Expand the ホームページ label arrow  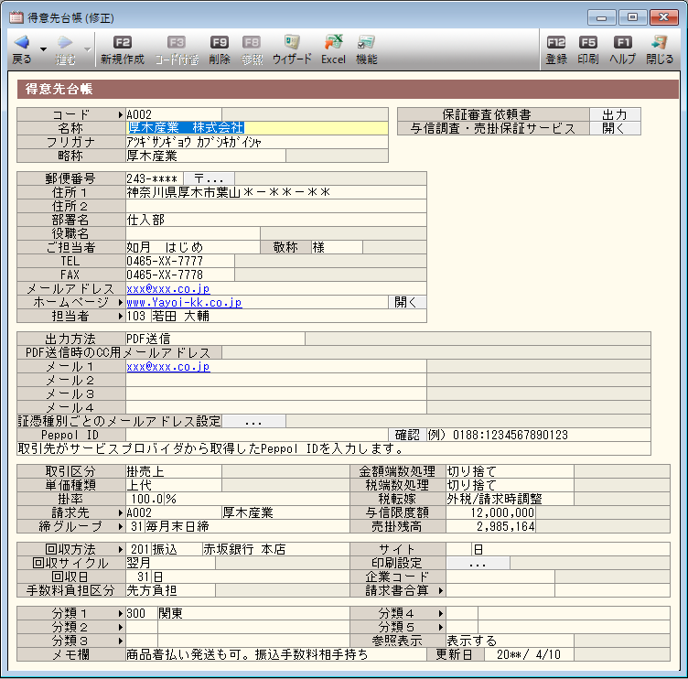[121, 302]
